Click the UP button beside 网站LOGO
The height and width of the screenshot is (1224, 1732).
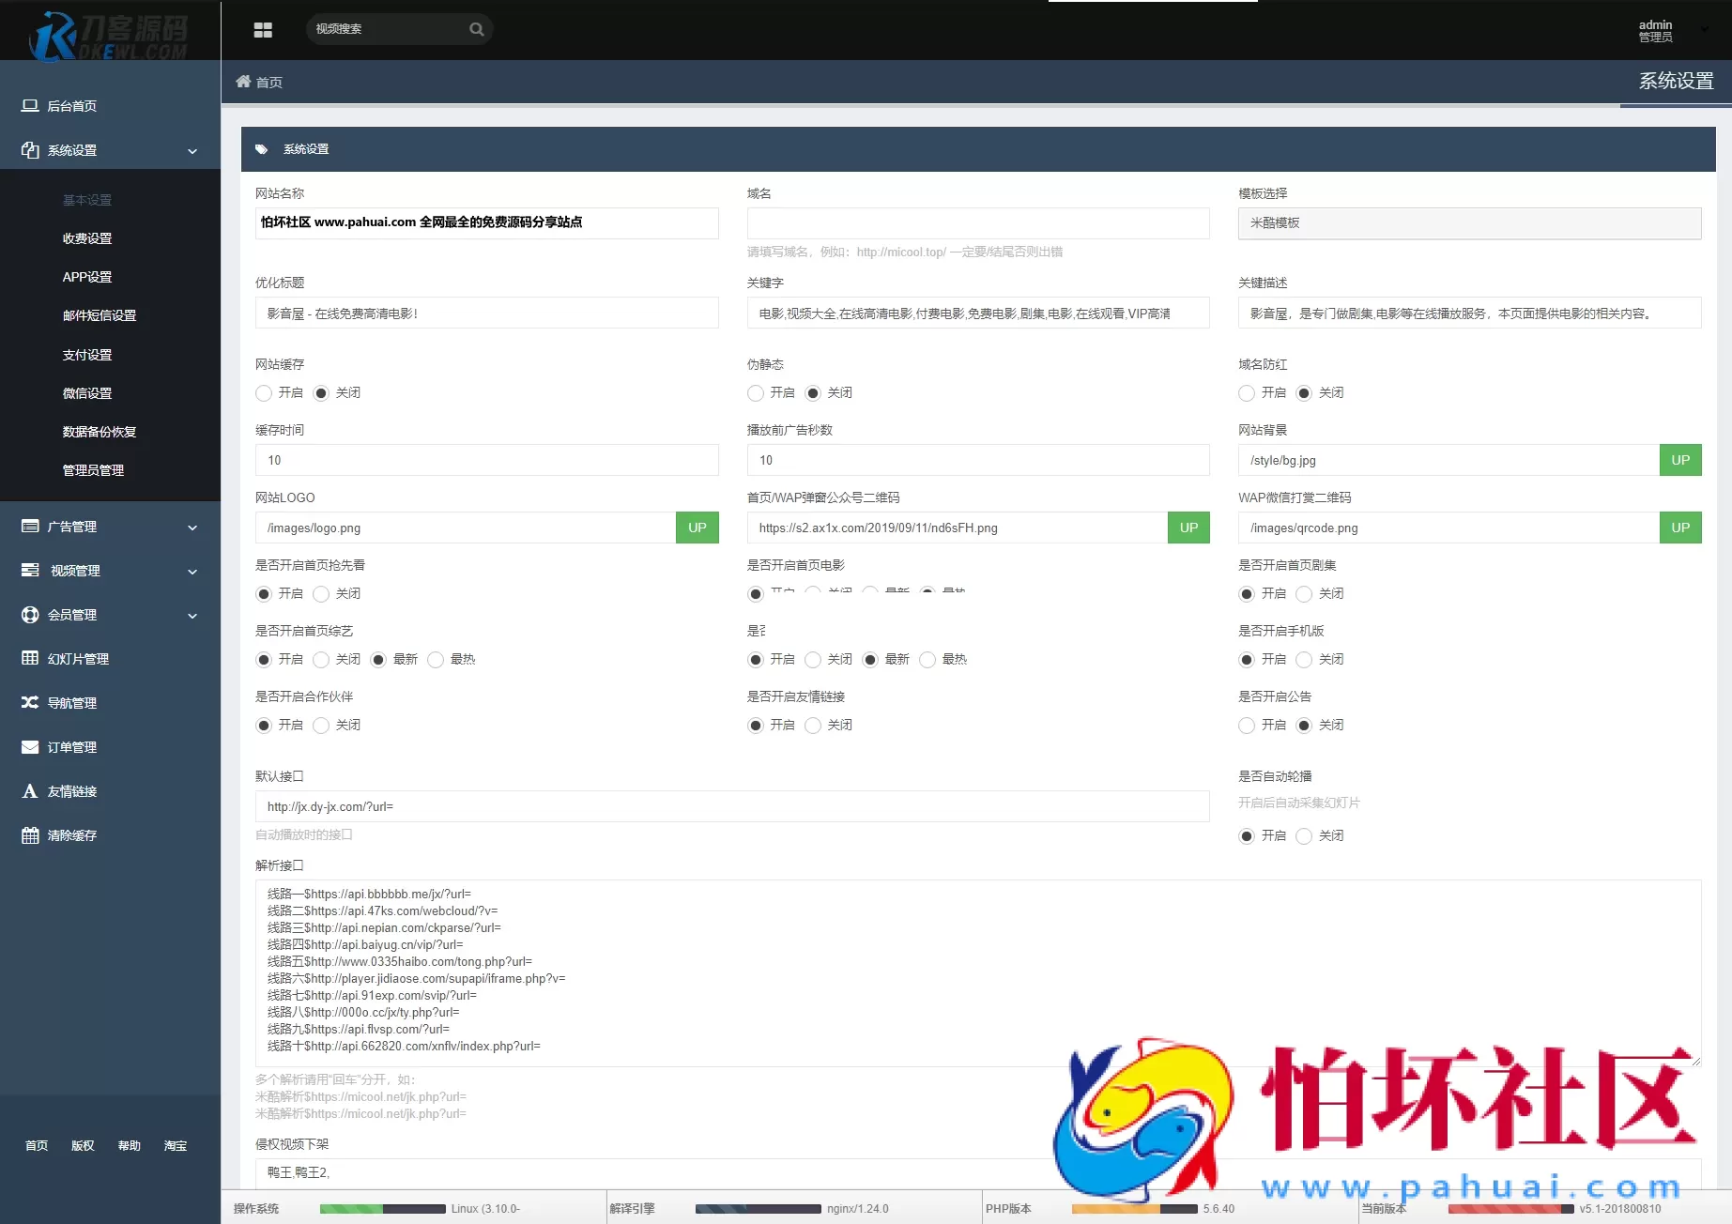click(x=697, y=528)
